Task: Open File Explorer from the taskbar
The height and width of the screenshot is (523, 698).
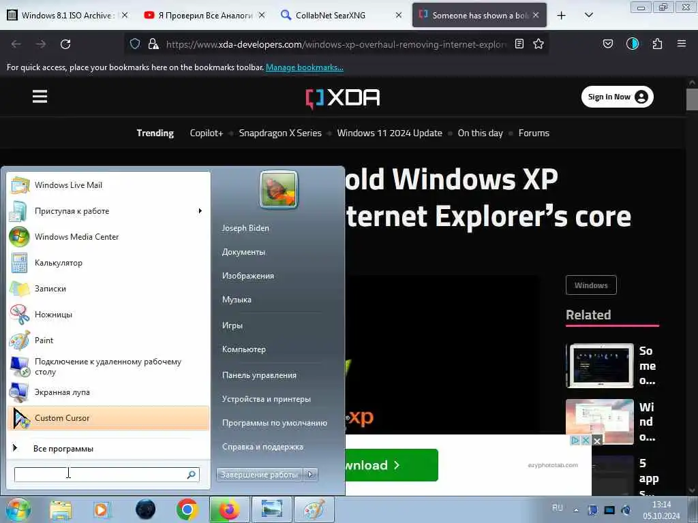Action: [61, 510]
